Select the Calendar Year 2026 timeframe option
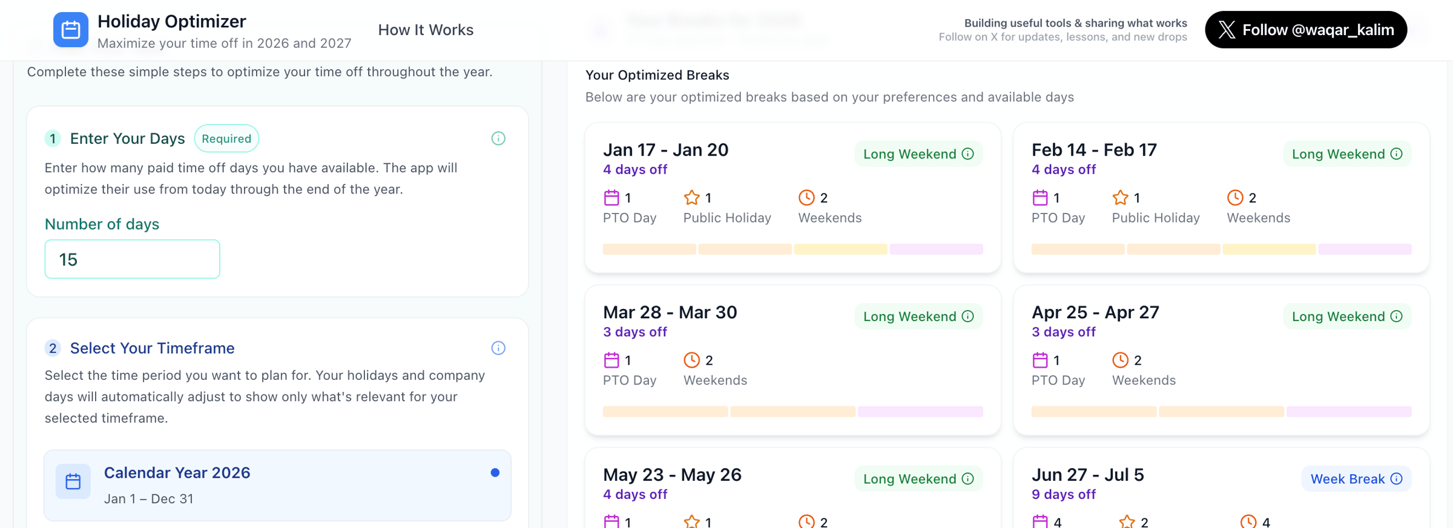The width and height of the screenshot is (1453, 528). [x=277, y=485]
